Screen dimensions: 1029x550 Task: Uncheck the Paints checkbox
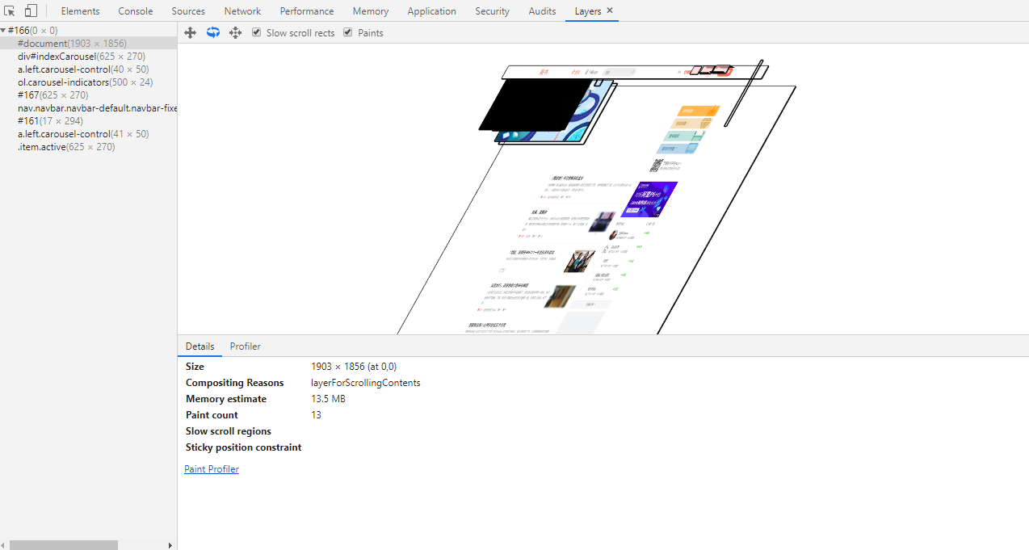coord(348,32)
